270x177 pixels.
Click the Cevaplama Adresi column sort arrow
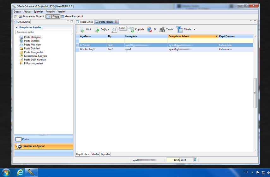tap(216, 37)
